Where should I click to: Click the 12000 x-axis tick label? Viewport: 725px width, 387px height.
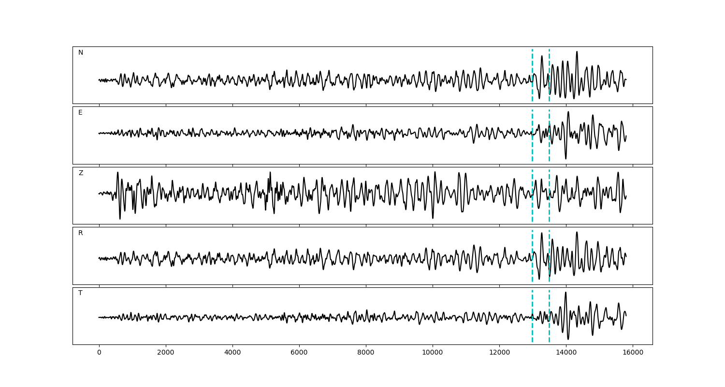[x=499, y=353]
